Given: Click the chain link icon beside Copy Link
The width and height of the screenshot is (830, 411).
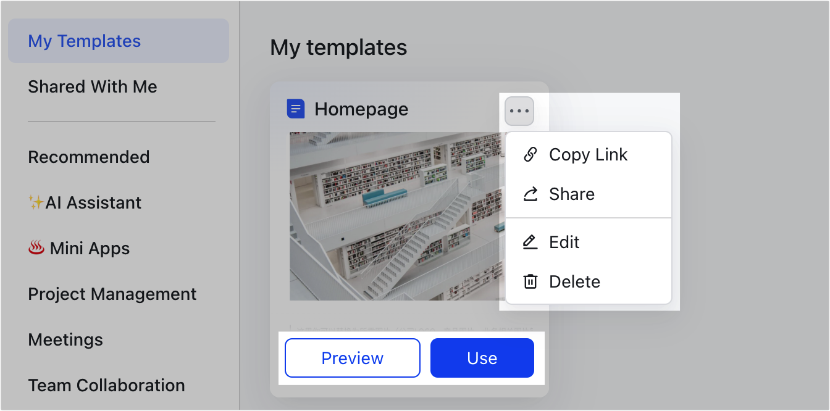Looking at the screenshot, I should pyautogui.click(x=530, y=154).
